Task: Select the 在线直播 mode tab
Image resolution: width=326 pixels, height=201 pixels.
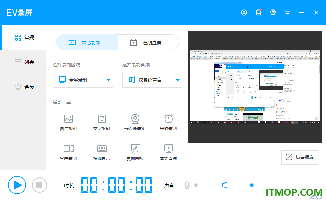Action: click(148, 42)
